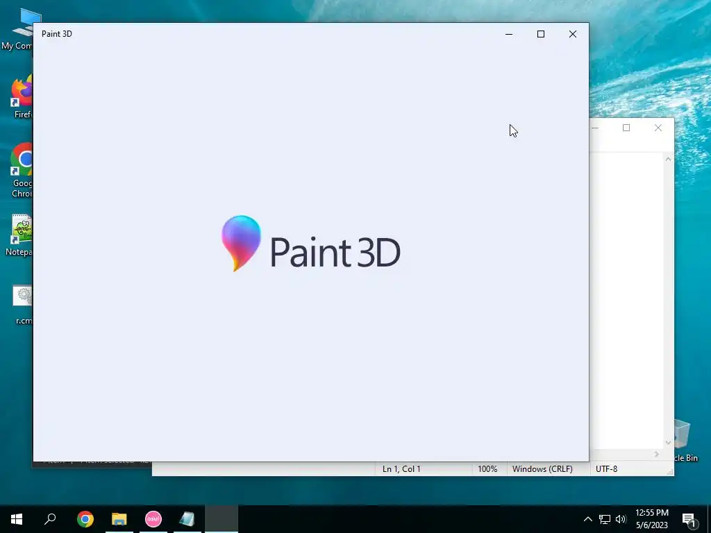
Task: Click 'Ln 1, Col 1' in Notepad status bar
Action: [401, 469]
